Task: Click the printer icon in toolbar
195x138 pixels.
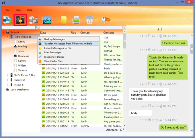Action: (x=76, y=20)
